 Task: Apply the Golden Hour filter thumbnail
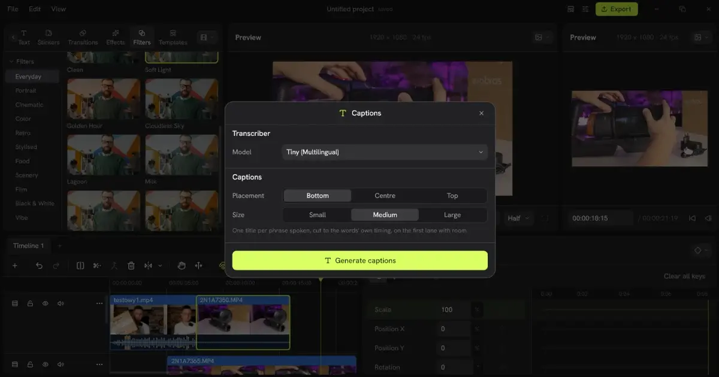[104, 99]
